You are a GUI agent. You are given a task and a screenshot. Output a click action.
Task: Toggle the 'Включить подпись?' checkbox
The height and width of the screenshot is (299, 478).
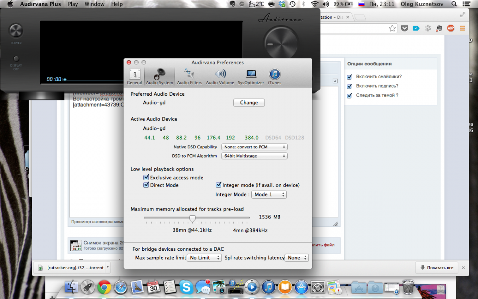[349, 86]
